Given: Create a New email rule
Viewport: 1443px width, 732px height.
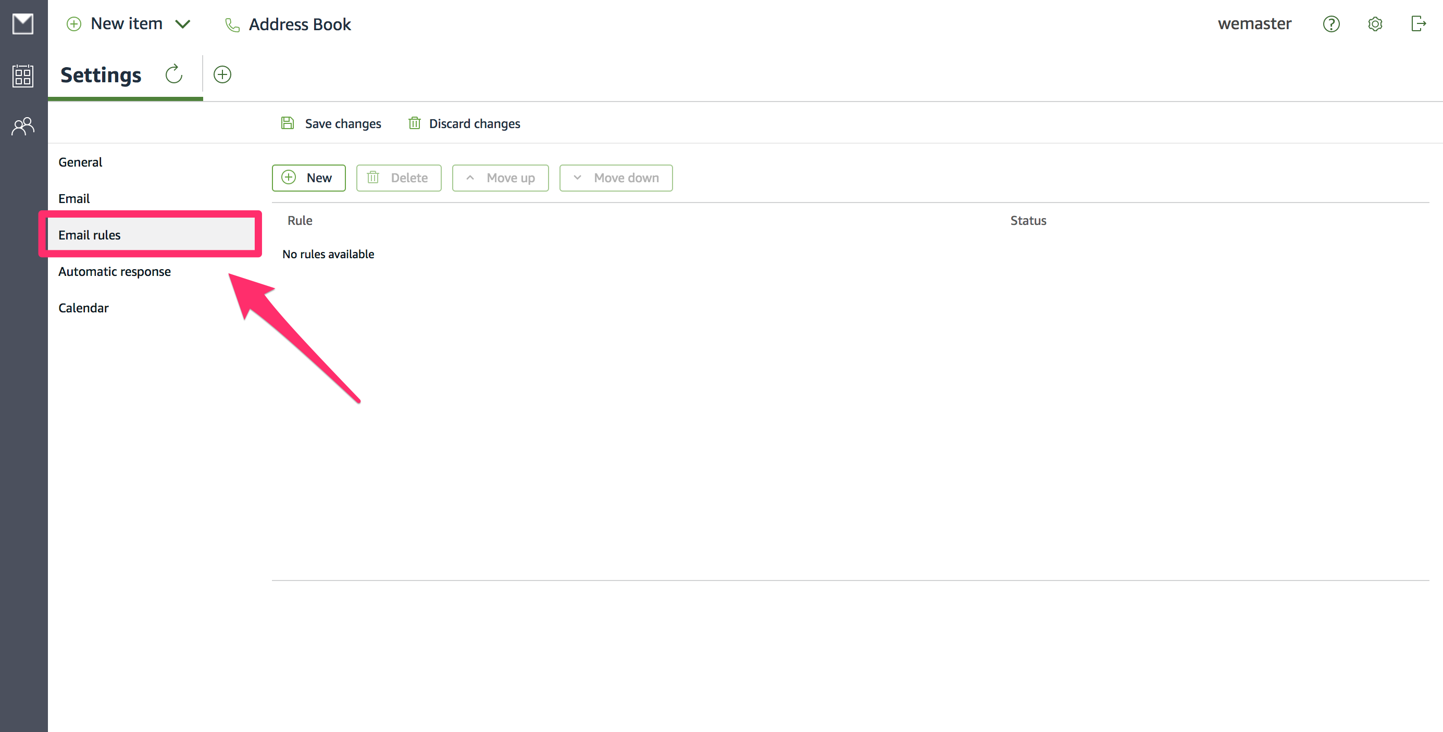Looking at the screenshot, I should (x=308, y=178).
